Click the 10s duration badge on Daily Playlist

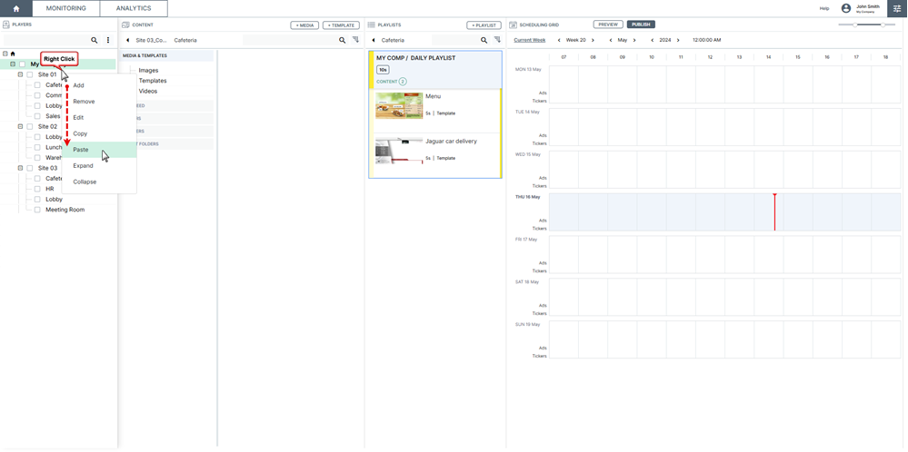click(383, 69)
